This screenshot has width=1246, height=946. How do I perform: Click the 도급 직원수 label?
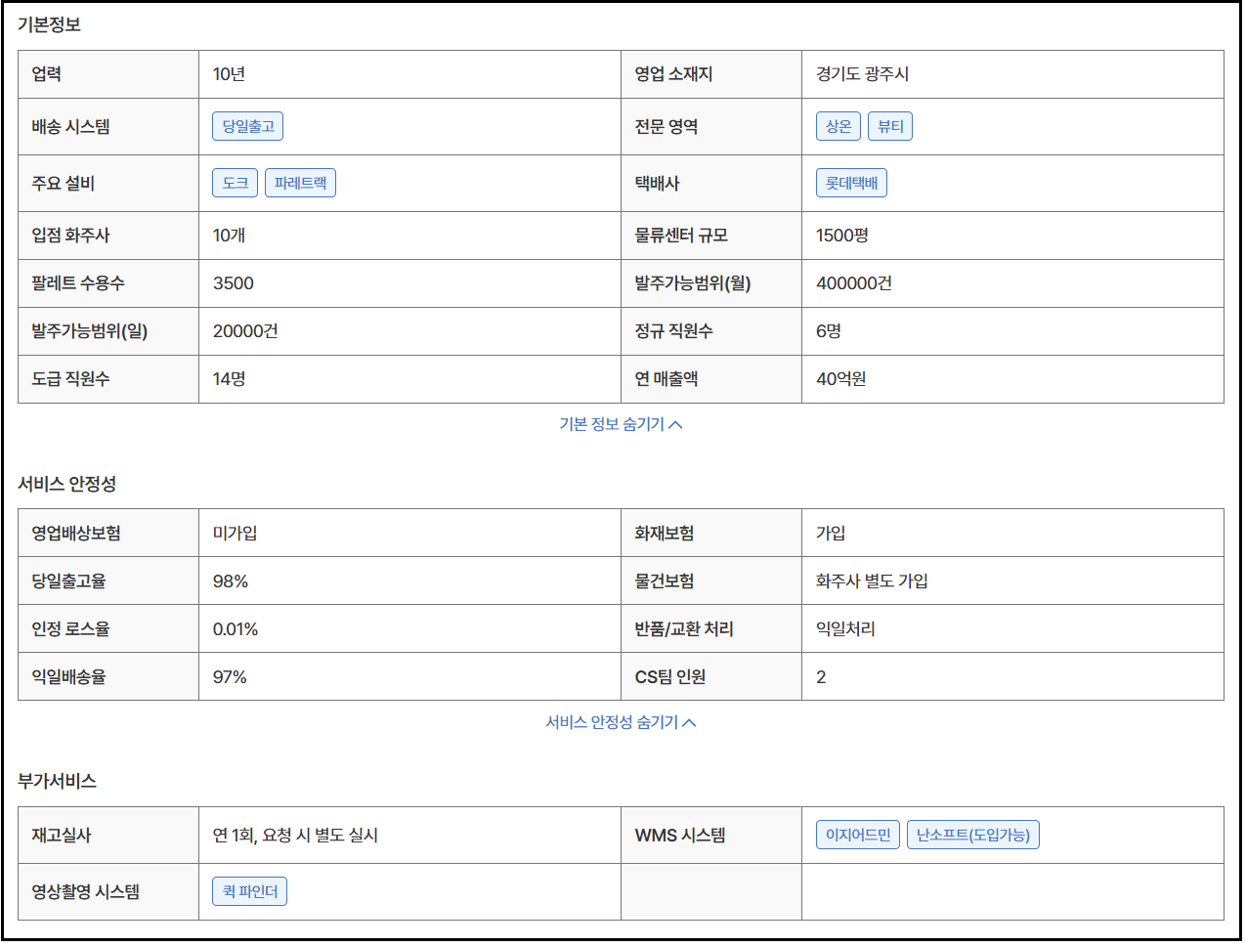[x=70, y=379]
